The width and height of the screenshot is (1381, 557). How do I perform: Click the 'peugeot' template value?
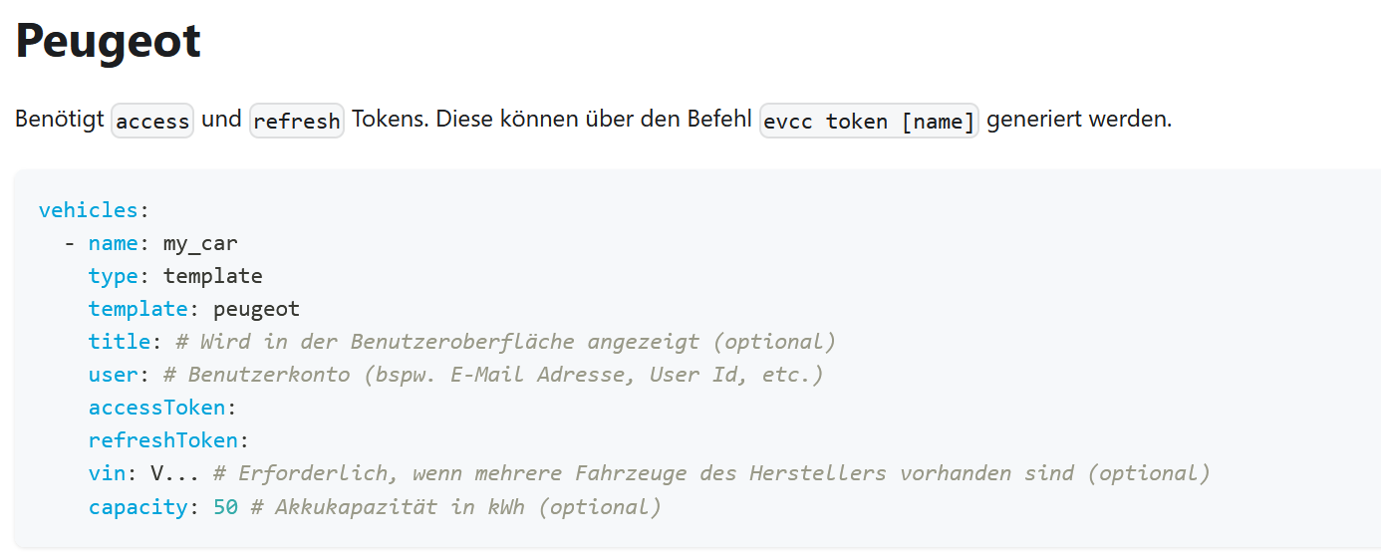256,309
